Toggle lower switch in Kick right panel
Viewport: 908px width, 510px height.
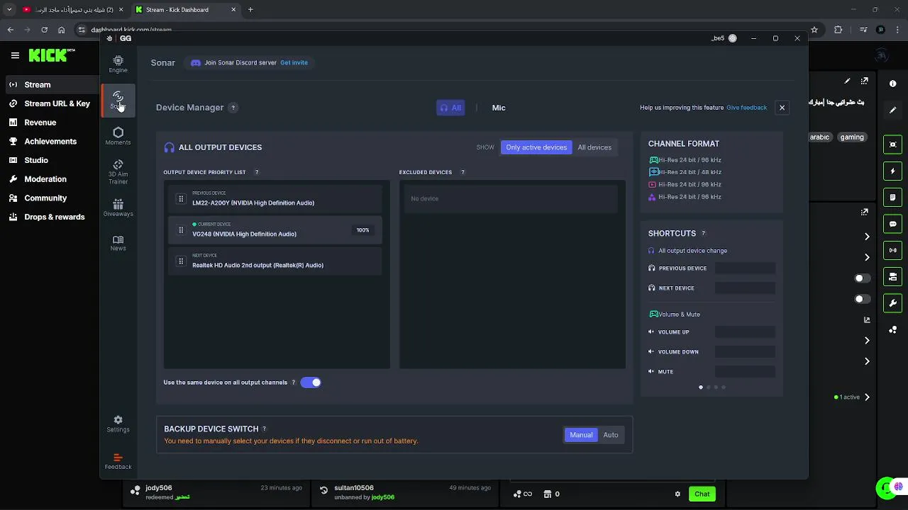tap(863, 299)
